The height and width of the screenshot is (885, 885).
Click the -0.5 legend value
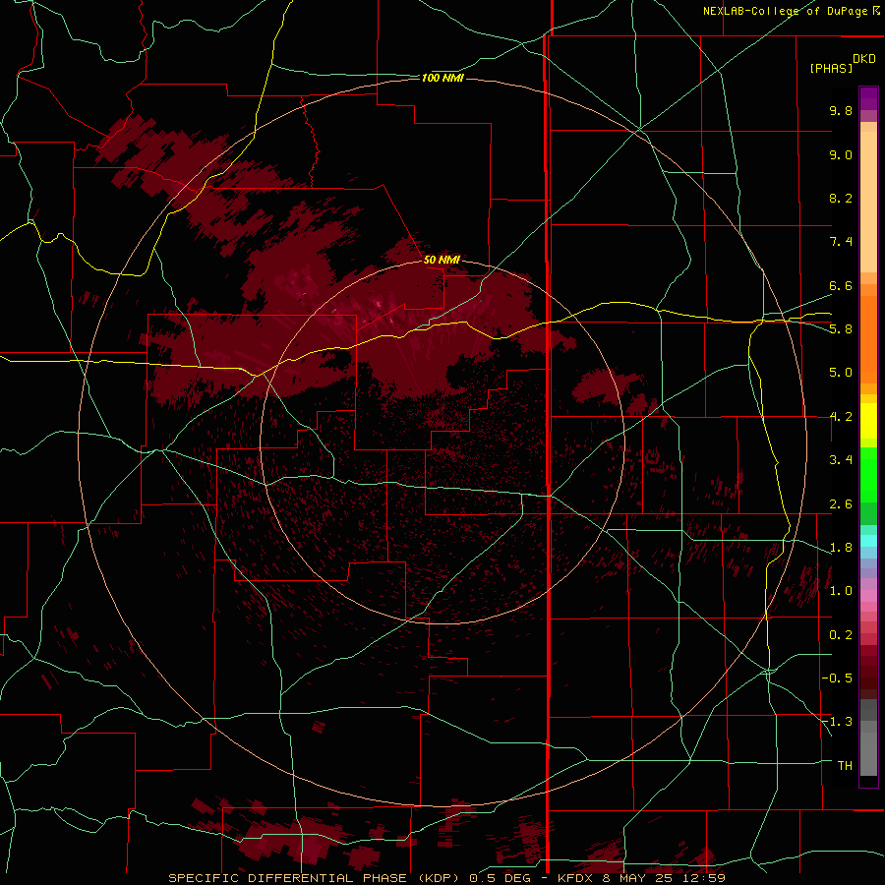[837, 678]
